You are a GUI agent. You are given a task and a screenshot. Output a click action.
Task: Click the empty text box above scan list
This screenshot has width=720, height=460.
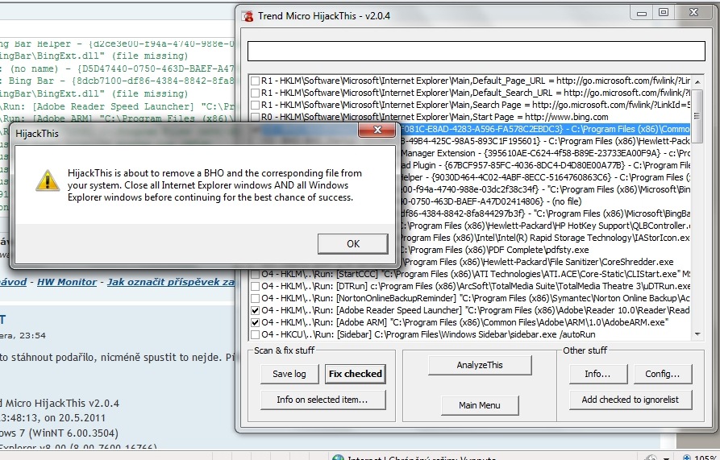(477, 51)
